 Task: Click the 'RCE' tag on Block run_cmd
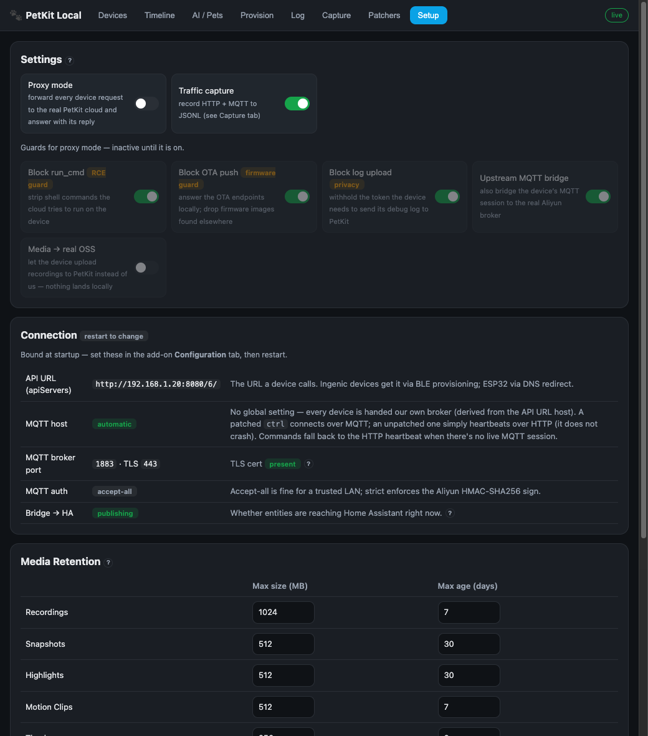(x=98, y=173)
